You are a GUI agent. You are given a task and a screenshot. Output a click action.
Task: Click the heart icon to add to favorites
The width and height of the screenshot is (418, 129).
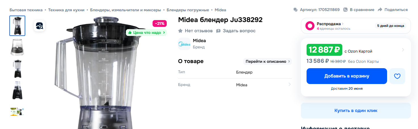[x=397, y=76]
